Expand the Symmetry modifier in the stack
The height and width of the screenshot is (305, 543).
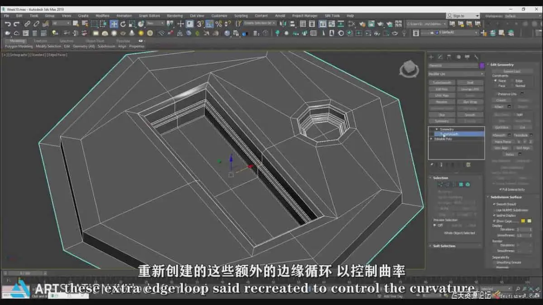[x=436, y=129]
